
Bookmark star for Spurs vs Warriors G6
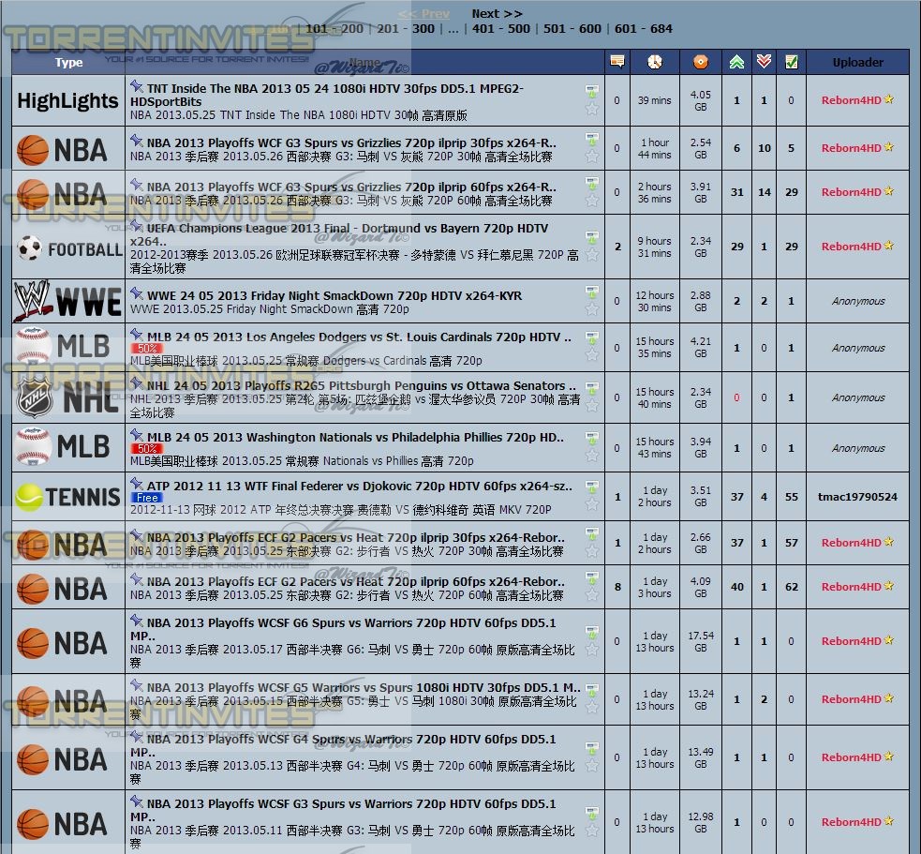[592, 650]
